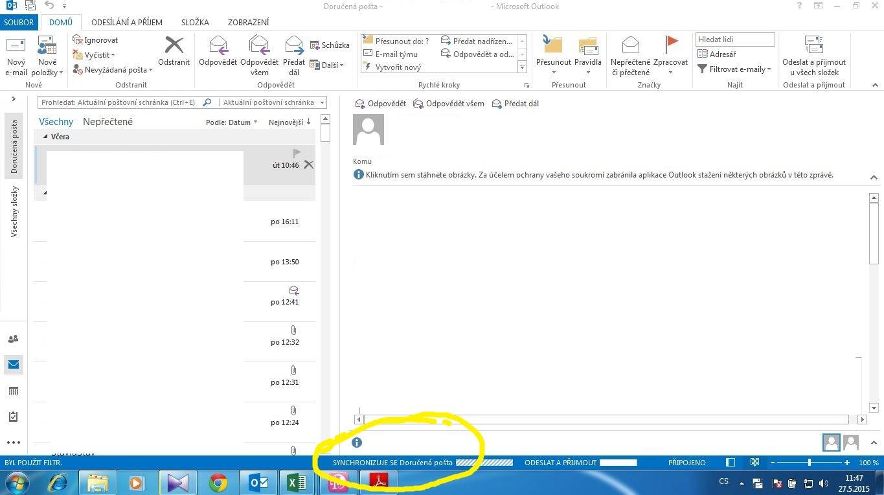This screenshot has width=884, height=495.
Task: Open the SOUBOR file menu
Action: coord(19,22)
